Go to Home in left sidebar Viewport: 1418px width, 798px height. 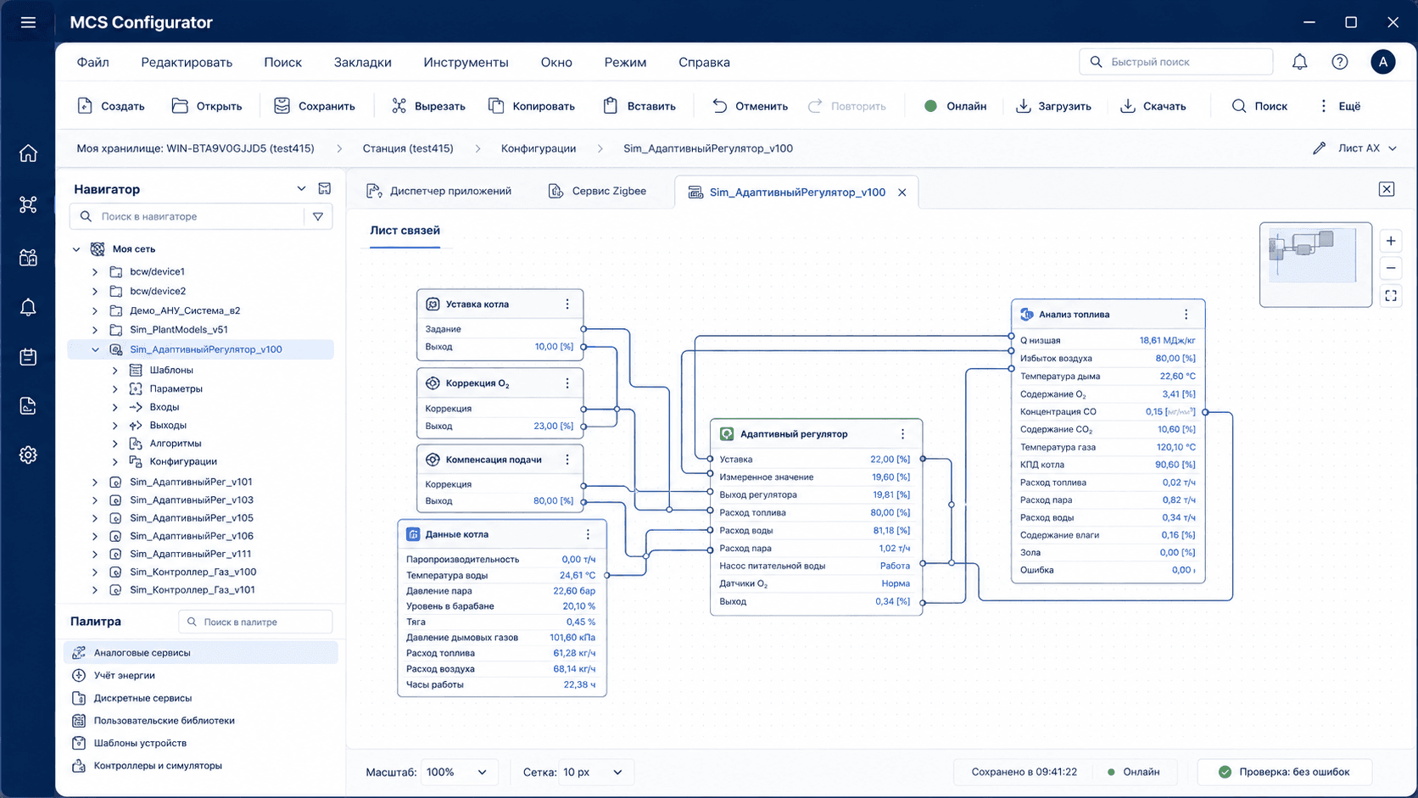28,153
